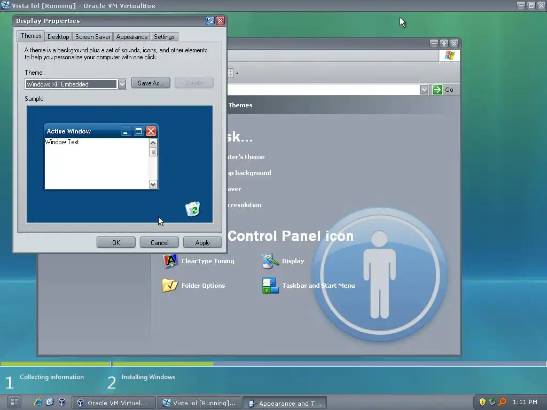Screen dimensions: 547x410
Task: Click the Apply button in Display Properties
Action: (202, 242)
